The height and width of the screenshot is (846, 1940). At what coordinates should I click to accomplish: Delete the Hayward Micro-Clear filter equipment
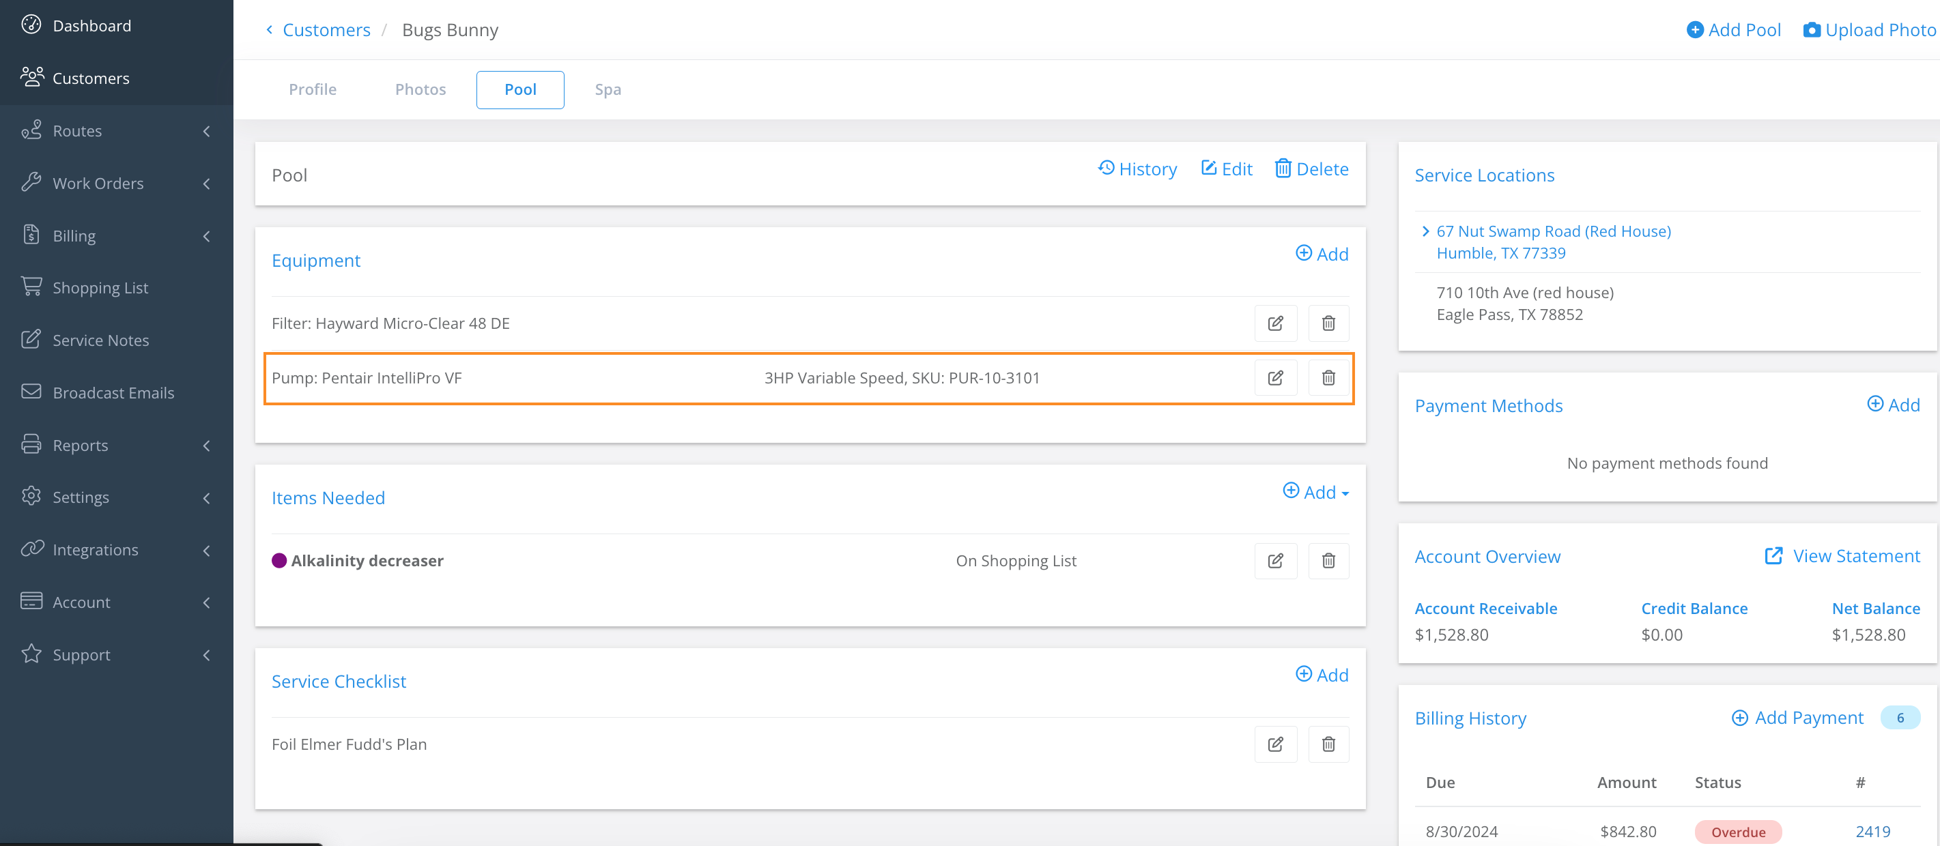click(1328, 323)
